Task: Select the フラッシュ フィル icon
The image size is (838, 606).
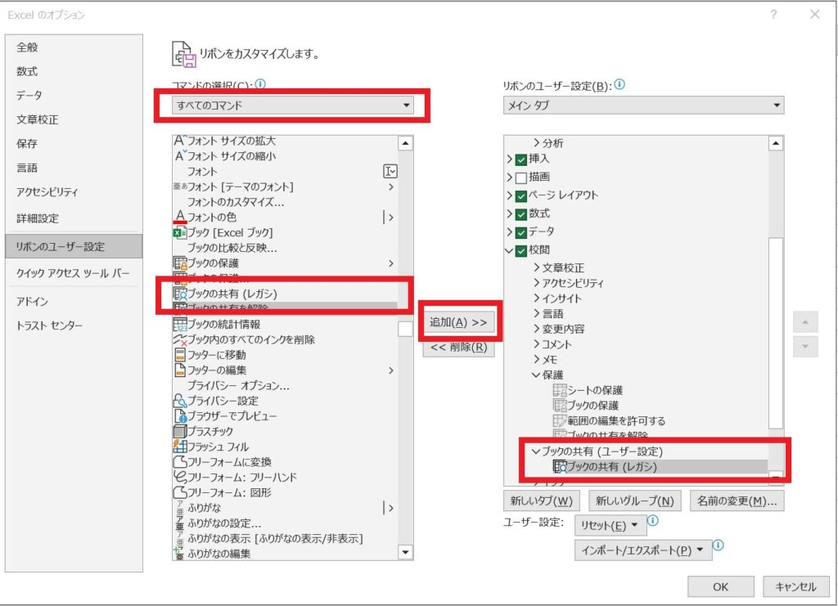Action: [x=179, y=447]
